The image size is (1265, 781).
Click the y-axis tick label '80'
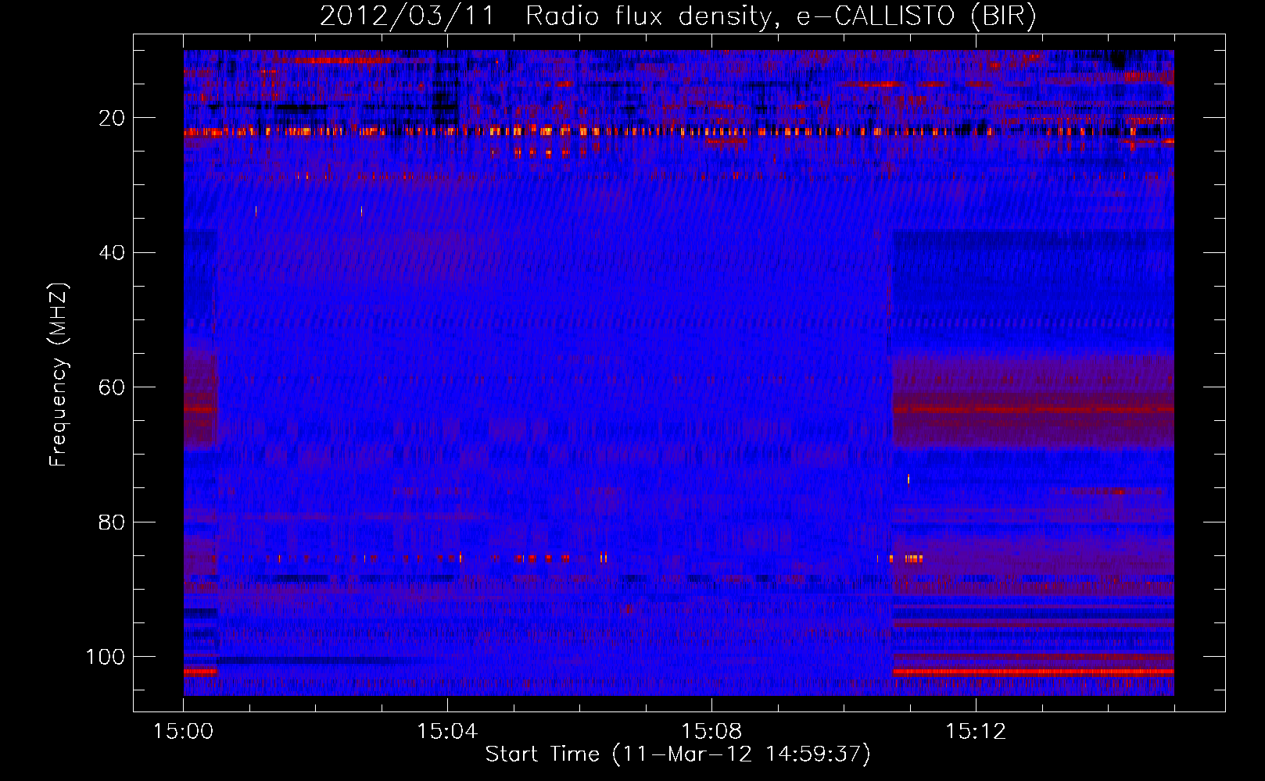[x=112, y=522]
